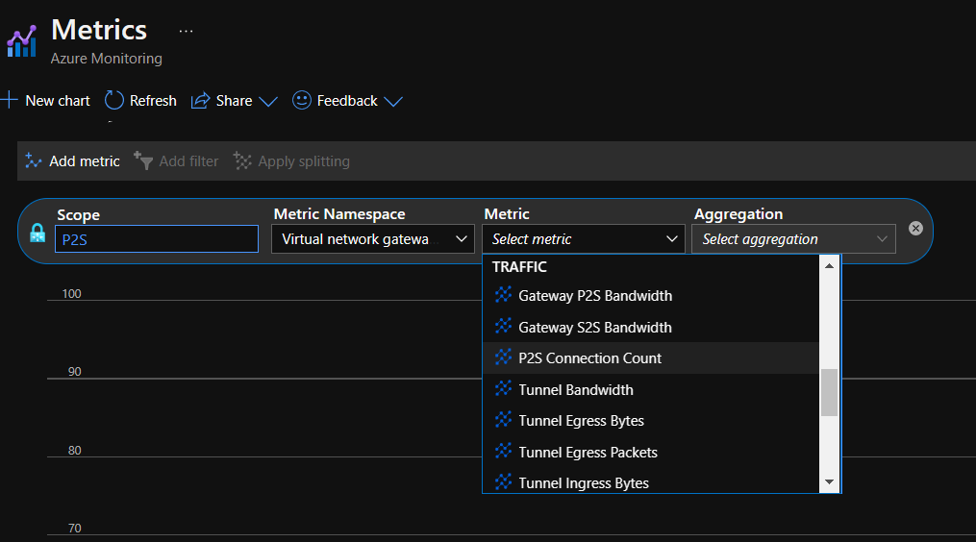976x542 pixels.
Task: Click the metric list scrollbar up arrow
Action: [x=829, y=265]
